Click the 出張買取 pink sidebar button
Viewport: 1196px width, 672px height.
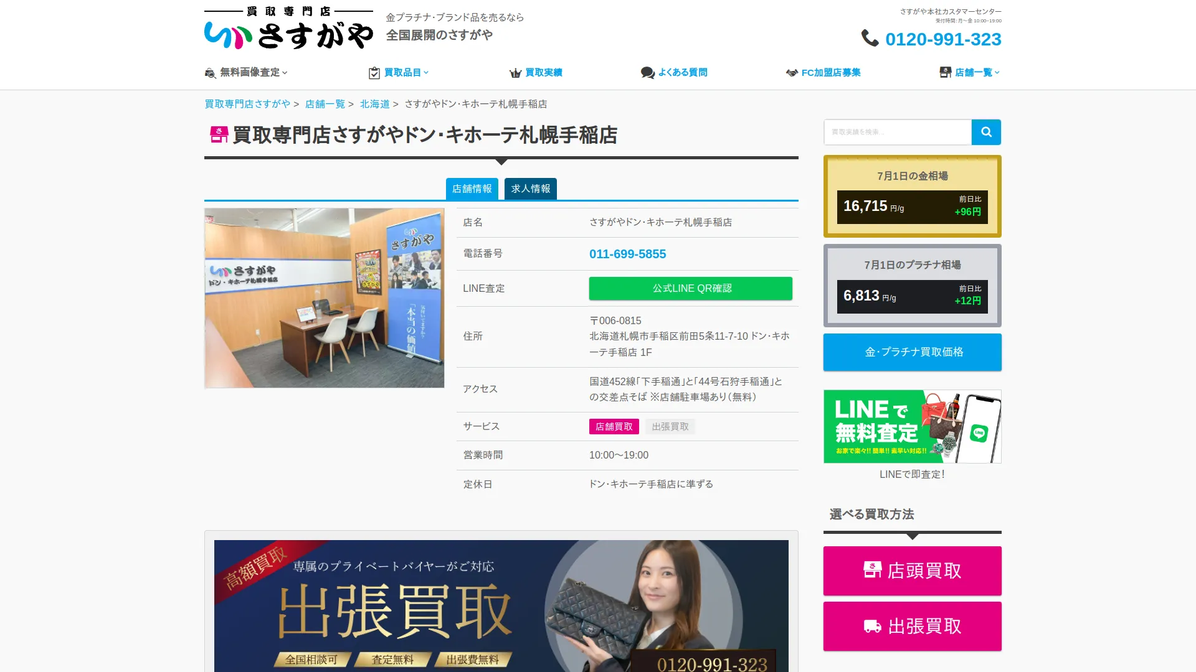912,626
